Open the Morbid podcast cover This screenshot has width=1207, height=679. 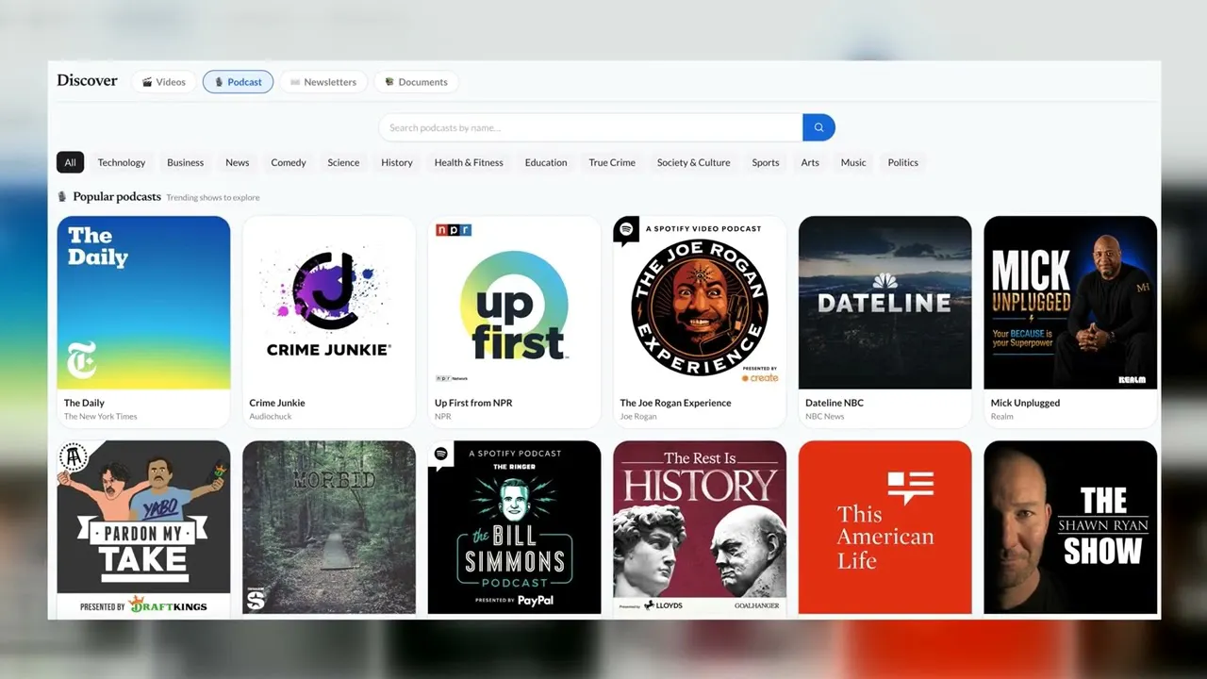click(329, 527)
